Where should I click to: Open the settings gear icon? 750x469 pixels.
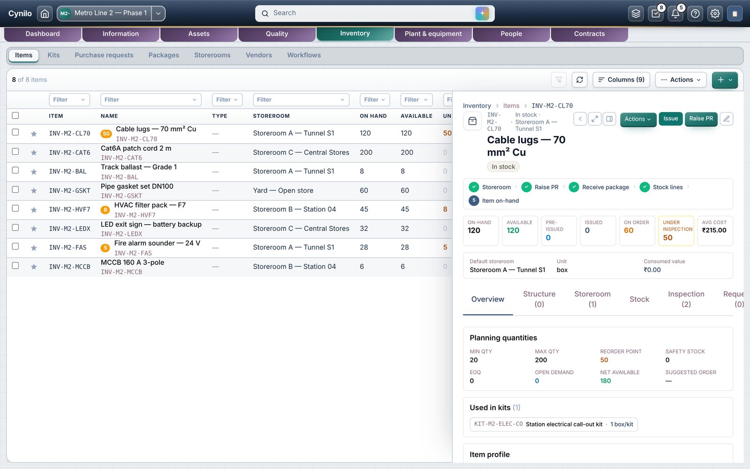(715, 14)
